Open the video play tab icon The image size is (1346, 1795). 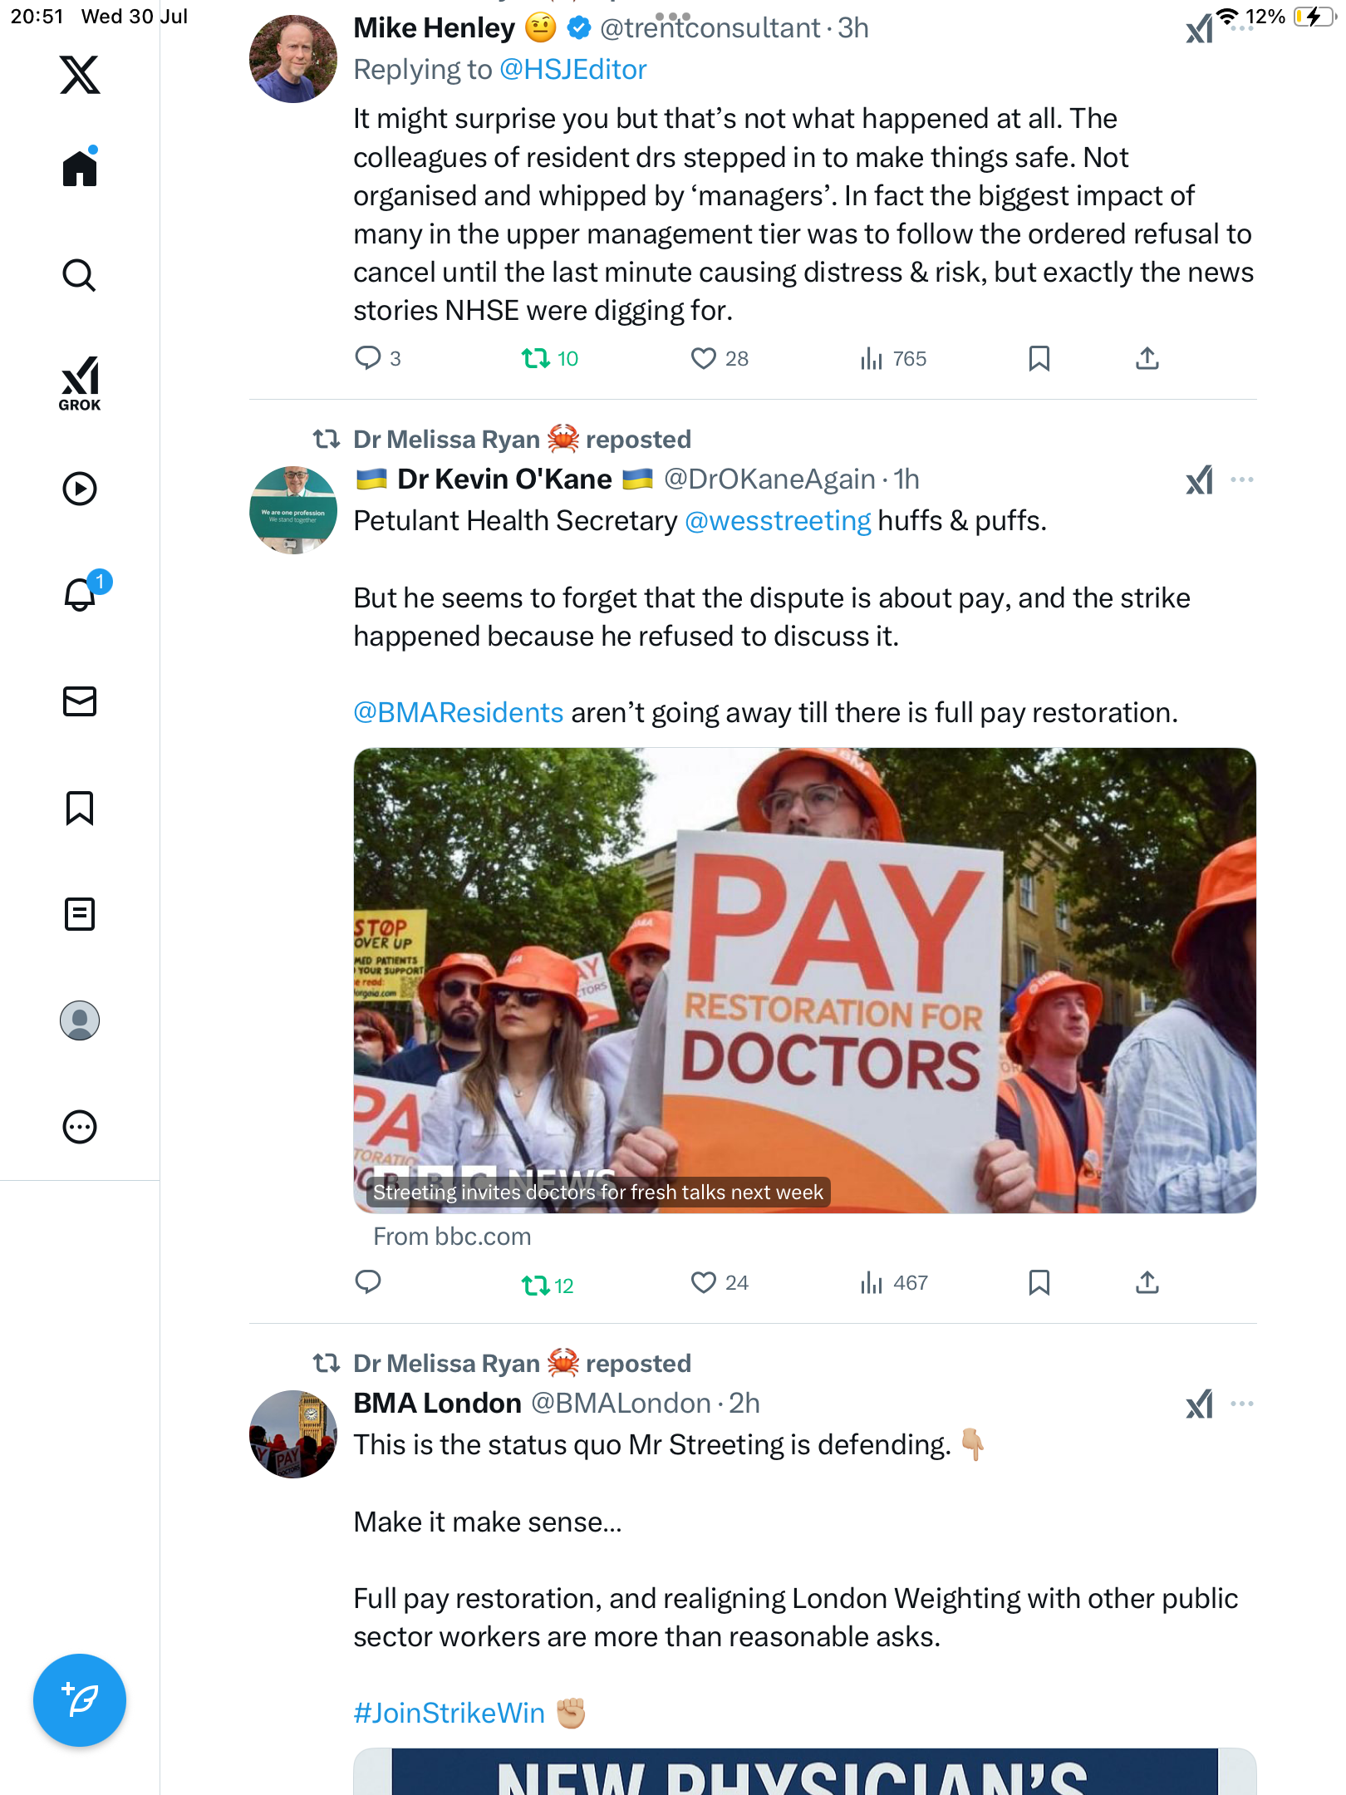[x=80, y=489]
